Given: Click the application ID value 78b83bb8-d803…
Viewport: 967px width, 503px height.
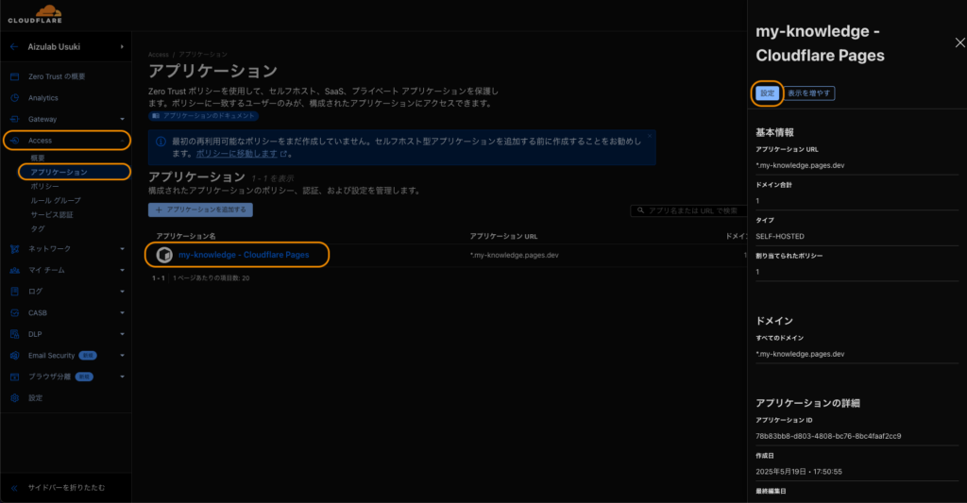Looking at the screenshot, I should pos(828,436).
